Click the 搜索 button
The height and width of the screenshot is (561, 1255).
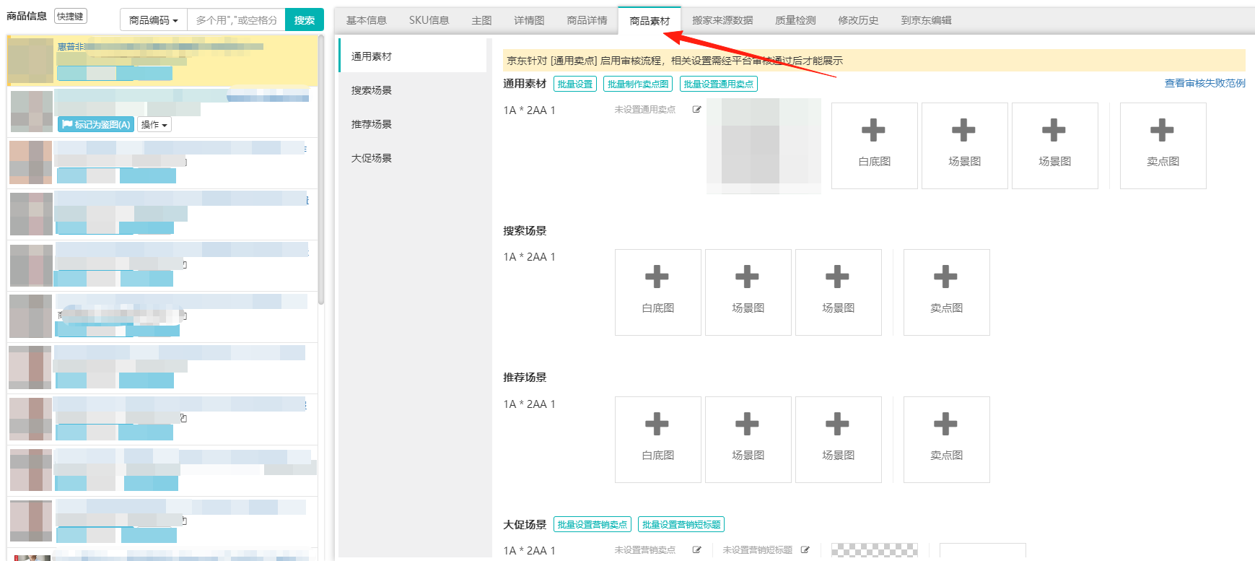click(x=305, y=20)
